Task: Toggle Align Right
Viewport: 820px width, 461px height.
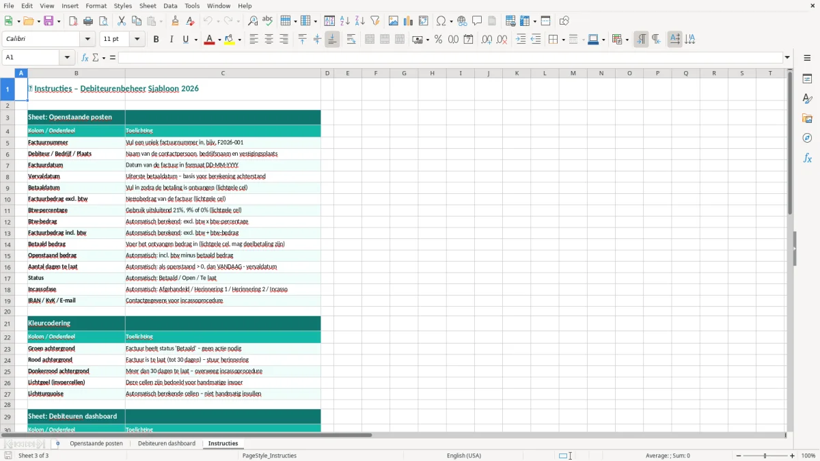Action: pos(284,40)
